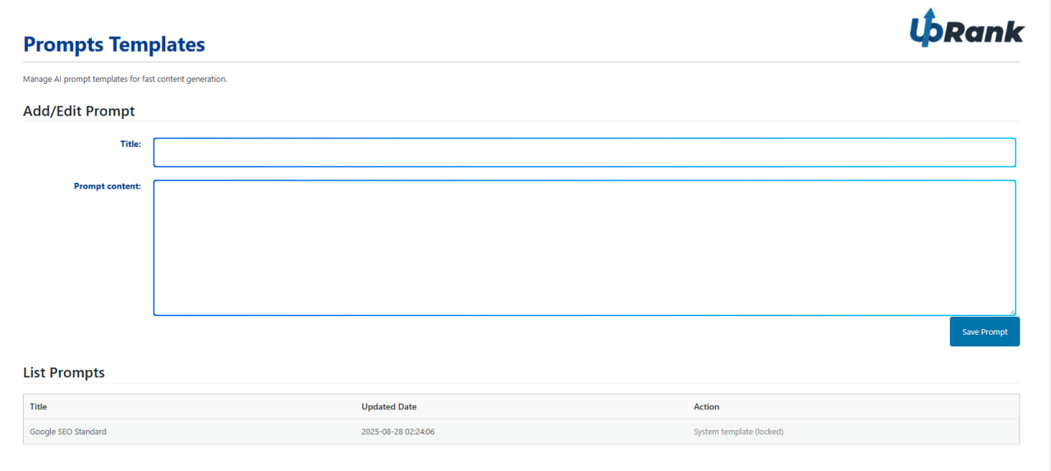
Task: Click the Prompts Templates page heading
Action: (x=114, y=44)
